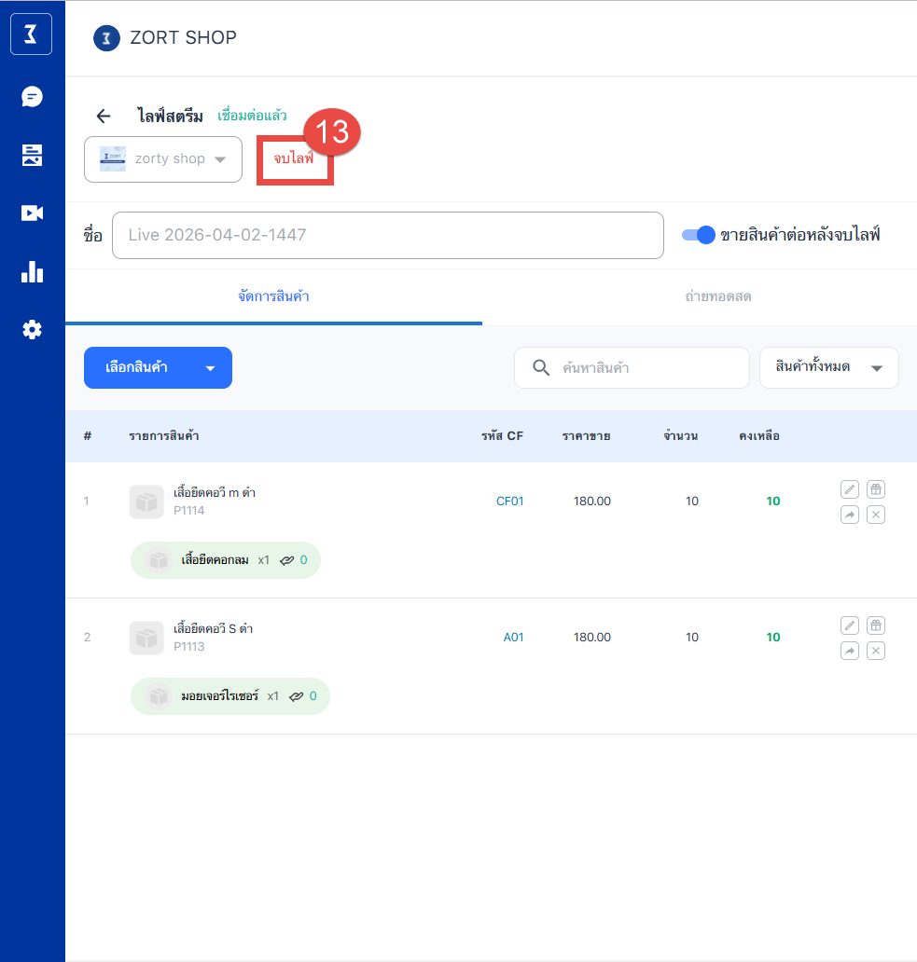Remove product P1113 with the X icon
Image resolution: width=917 pixels, height=962 pixels.
tap(875, 651)
